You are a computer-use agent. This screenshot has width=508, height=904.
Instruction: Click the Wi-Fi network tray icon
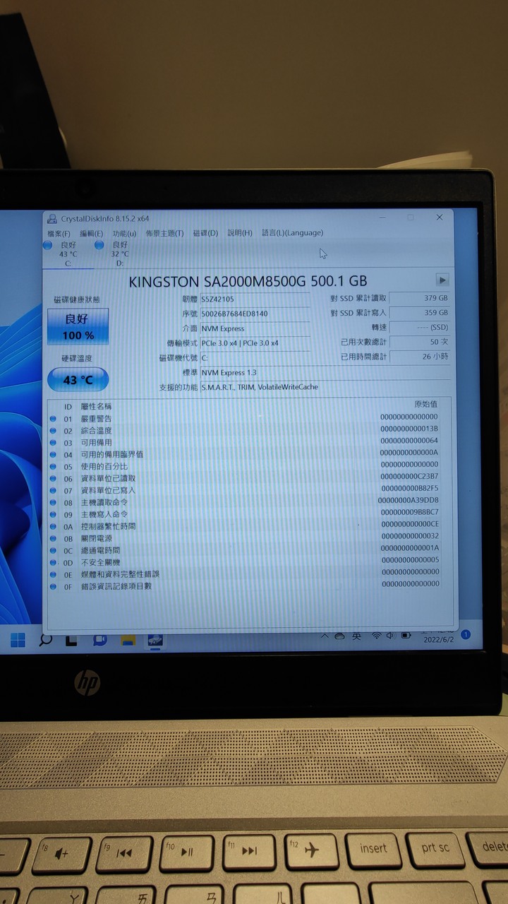(x=377, y=636)
